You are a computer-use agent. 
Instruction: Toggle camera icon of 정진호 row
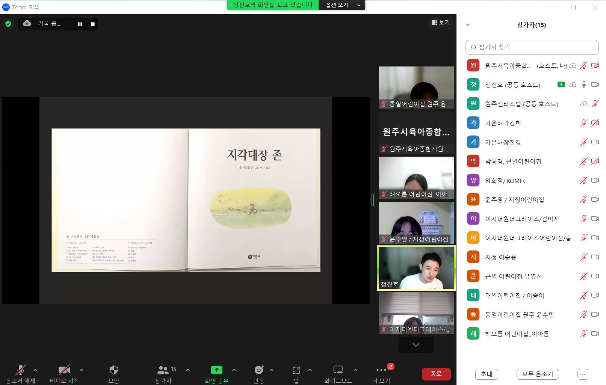point(595,85)
